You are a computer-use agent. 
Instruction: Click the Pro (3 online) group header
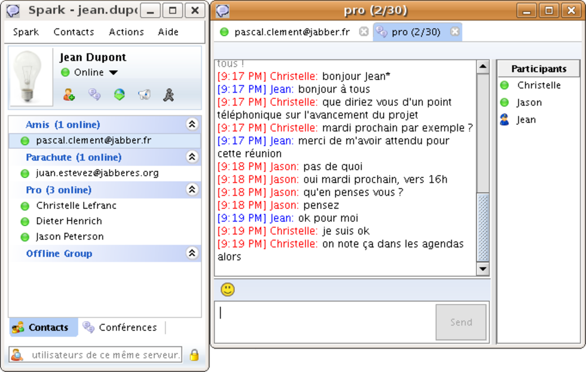pos(105,189)
